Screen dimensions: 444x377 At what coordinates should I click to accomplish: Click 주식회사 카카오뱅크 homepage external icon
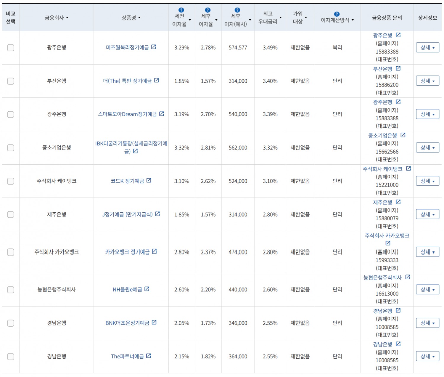[x=388, y=243]
